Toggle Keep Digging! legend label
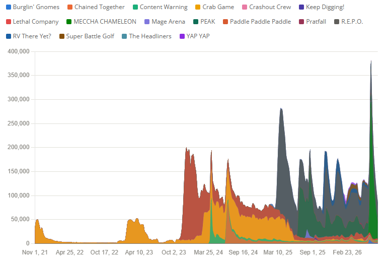Screen dimensions: 391x260 pyautogui.click(x=325, y=7)
